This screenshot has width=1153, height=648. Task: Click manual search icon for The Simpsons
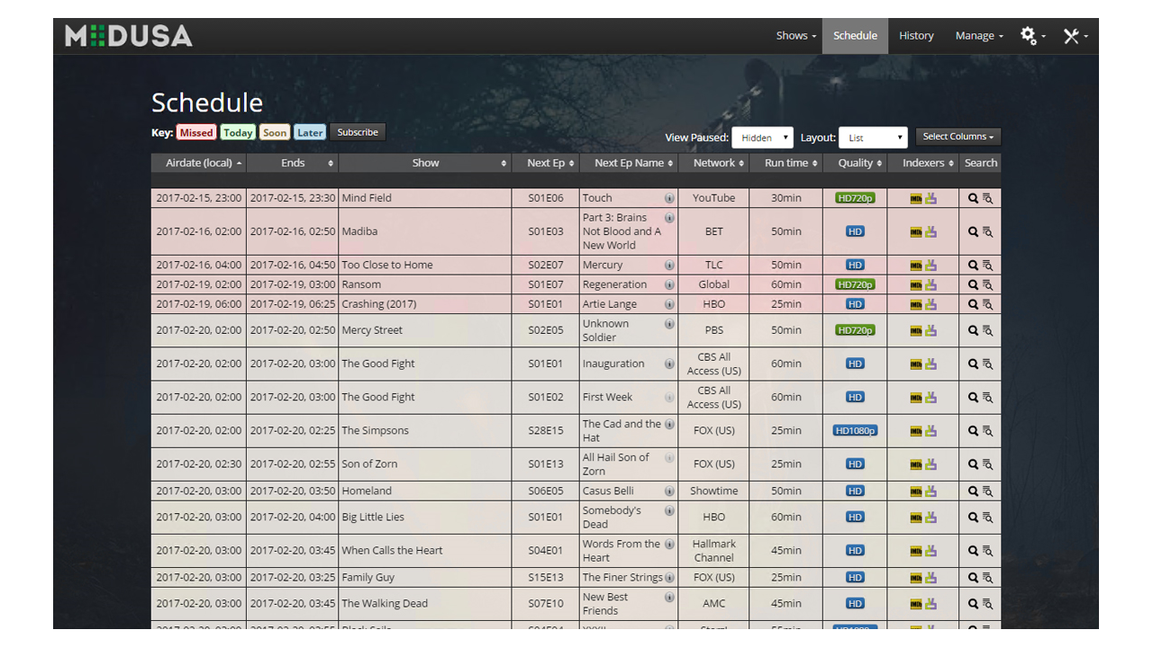click(x=987, y=432)
